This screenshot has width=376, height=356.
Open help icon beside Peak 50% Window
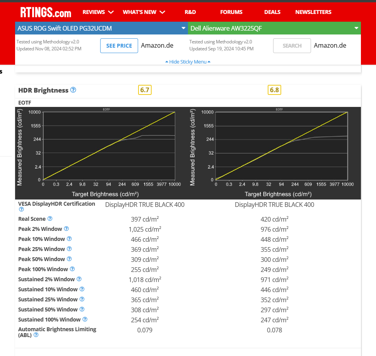pos(69,259)
